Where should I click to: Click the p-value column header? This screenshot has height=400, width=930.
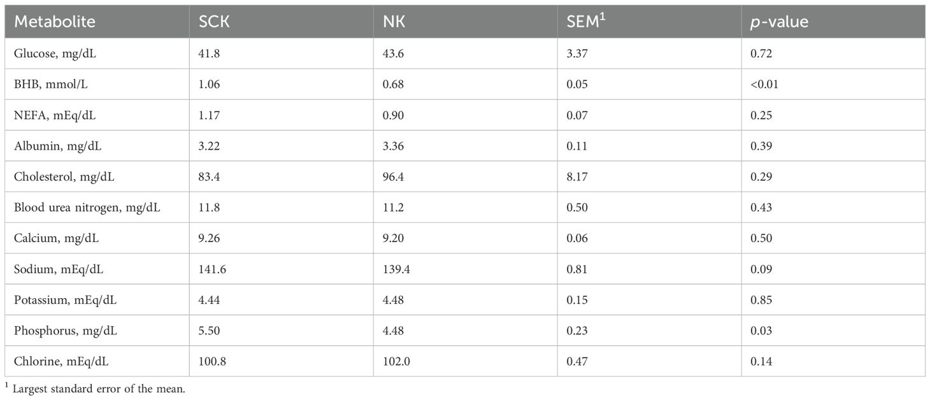[779, 22]
